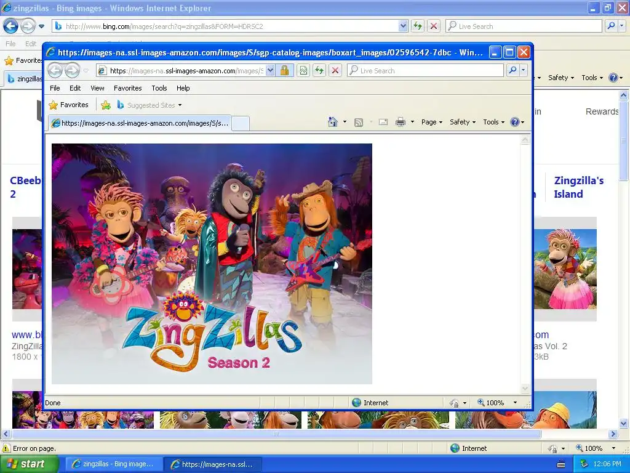Stop loading in the Bing images window
This screenshot has width=630, height=473.
coord(434,26)
